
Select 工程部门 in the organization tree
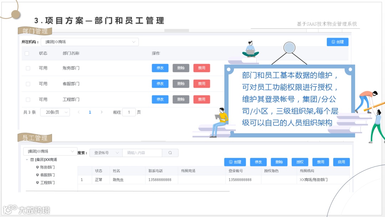coord(47,183)
